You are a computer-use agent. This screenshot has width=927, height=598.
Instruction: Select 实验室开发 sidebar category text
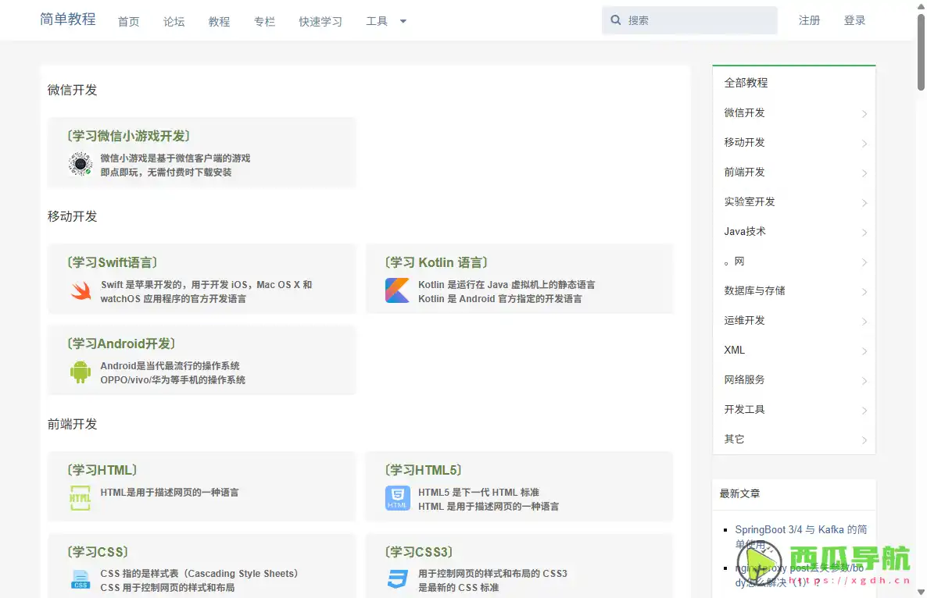749,201
